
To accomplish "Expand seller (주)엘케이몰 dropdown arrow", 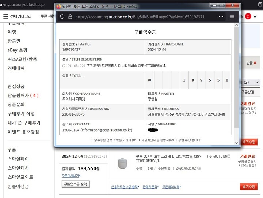I will point(229,156).
